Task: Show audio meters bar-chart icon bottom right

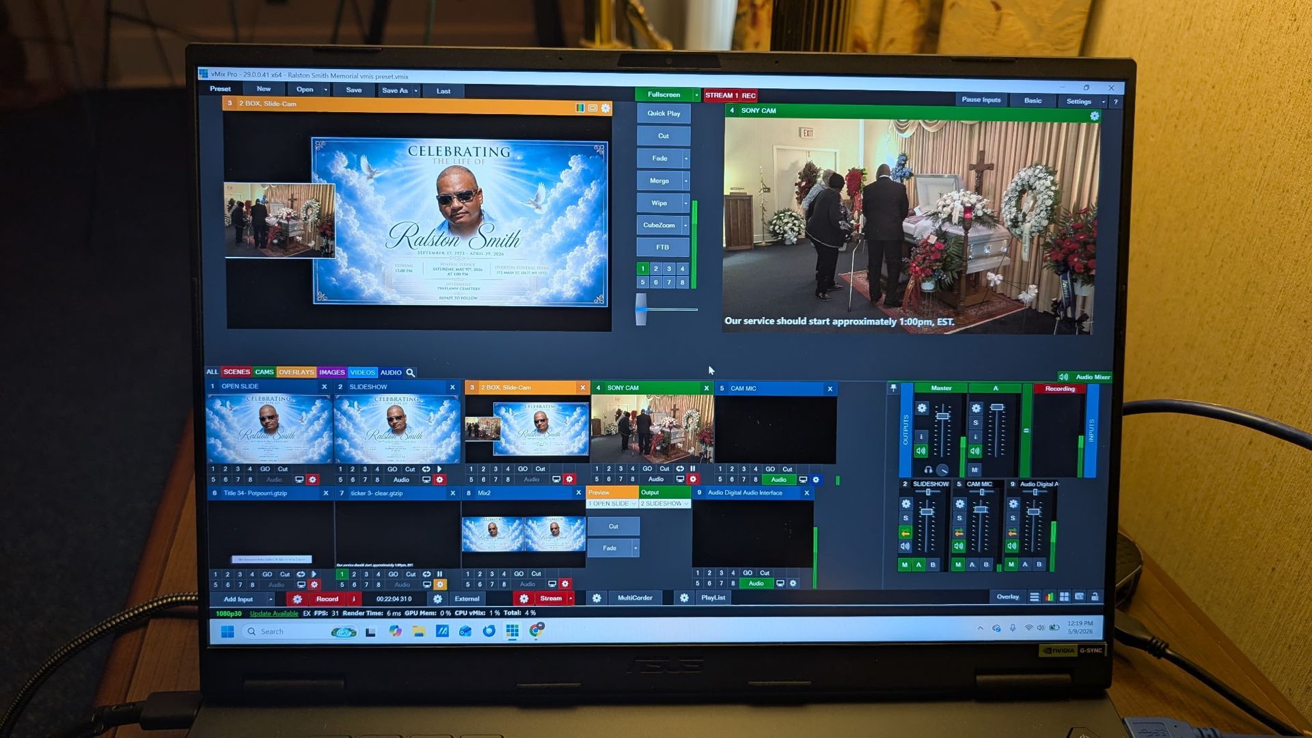Action: point(1050,597)
